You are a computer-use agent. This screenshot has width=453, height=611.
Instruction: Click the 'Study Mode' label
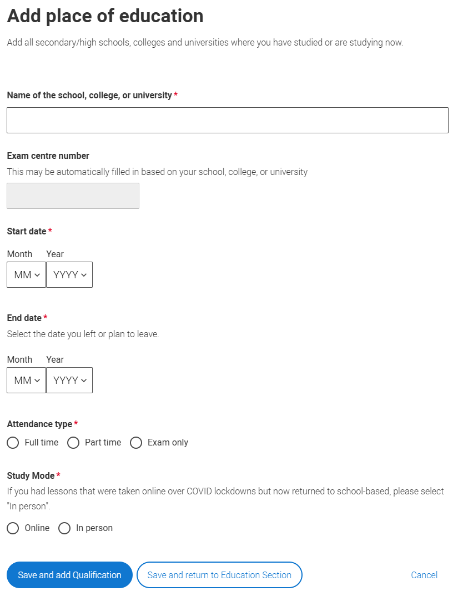(31, 476)
